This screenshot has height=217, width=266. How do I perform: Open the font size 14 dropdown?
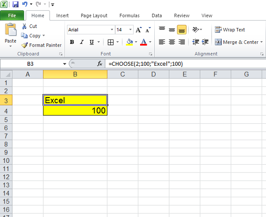point(130,30)
